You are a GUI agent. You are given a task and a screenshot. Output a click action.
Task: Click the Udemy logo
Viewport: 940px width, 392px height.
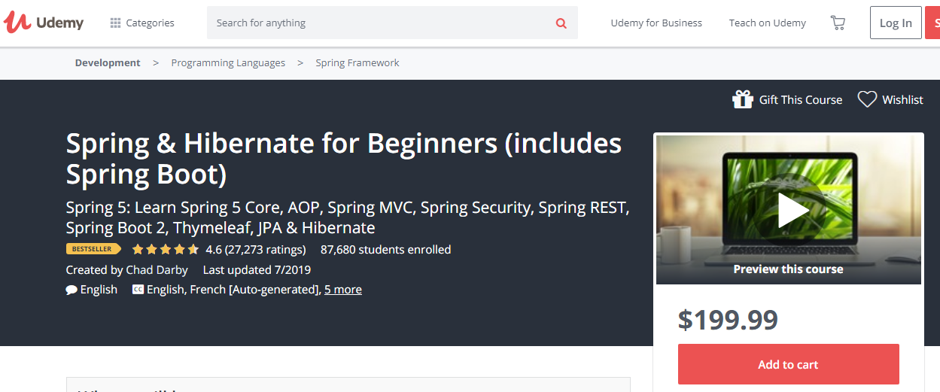click(44, 23)
